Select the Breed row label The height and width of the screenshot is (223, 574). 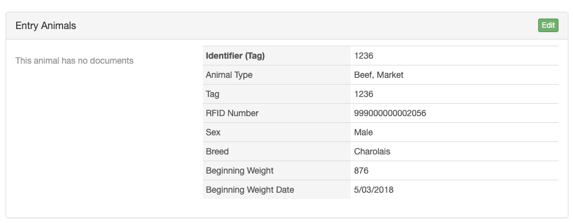coord(217,151)
